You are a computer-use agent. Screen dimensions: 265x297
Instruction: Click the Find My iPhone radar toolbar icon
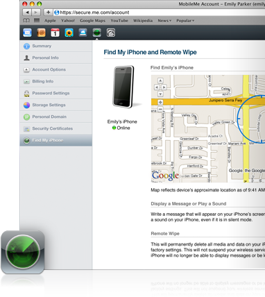pyautogui.click(x=96, y=33)
